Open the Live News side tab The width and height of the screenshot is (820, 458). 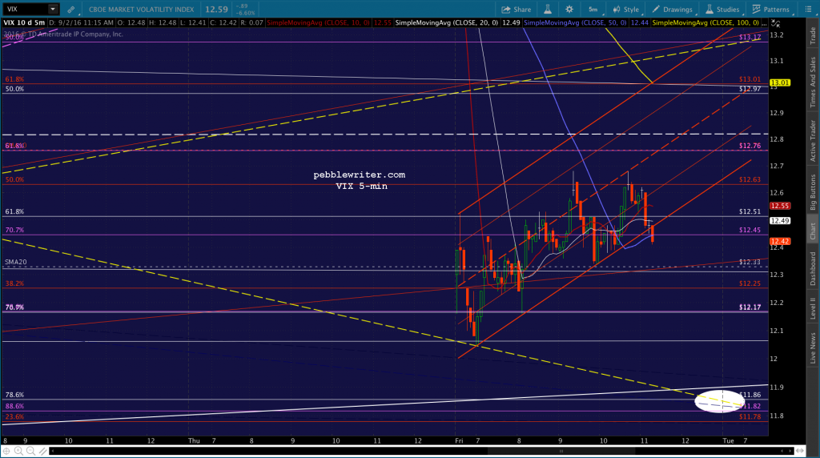coord(813,348)
